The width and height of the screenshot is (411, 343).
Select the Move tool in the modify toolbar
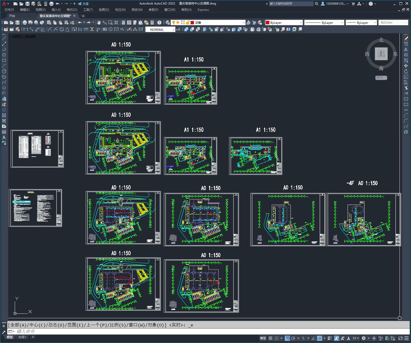[406, 66]
